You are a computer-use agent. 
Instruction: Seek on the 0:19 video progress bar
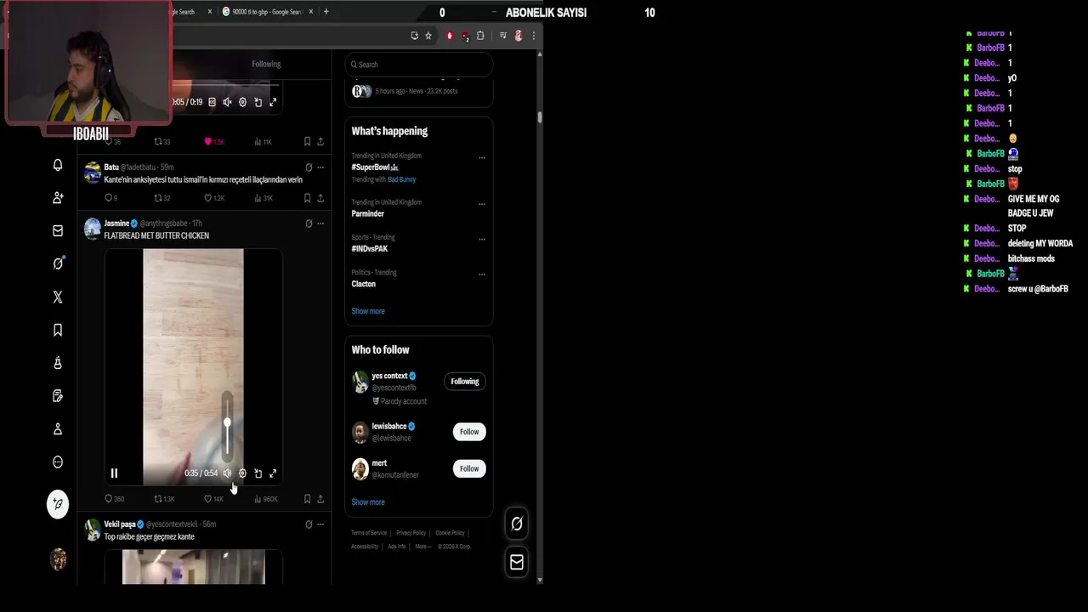225,85
